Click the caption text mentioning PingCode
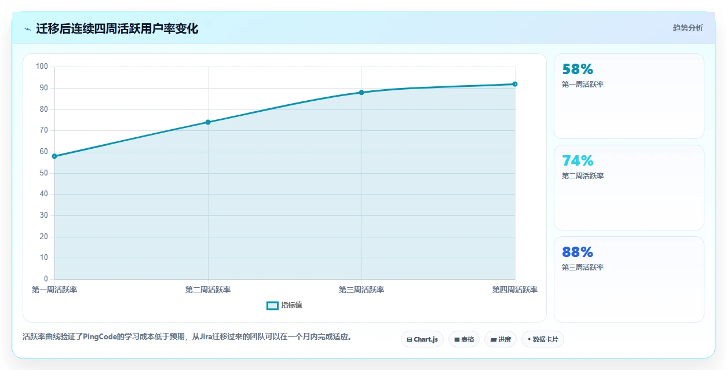This screenshot has height=370, width=727. pos(188,336)
